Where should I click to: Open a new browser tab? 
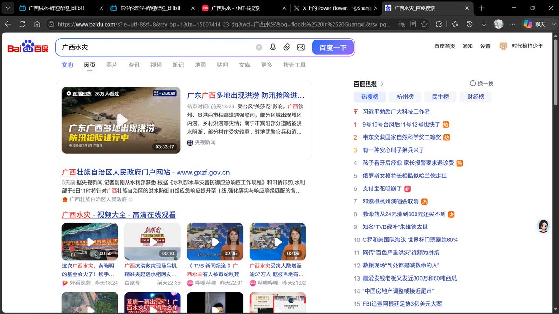tap(482, 8)
